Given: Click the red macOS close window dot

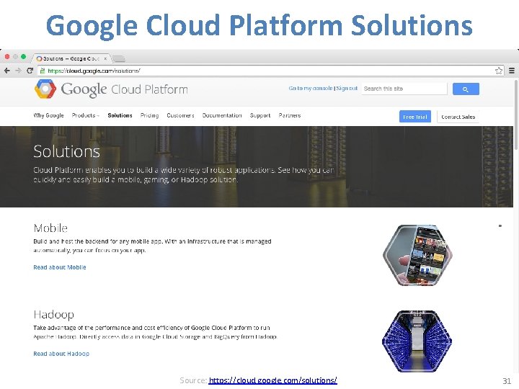Looking at the screenshot, I should 7,57.
